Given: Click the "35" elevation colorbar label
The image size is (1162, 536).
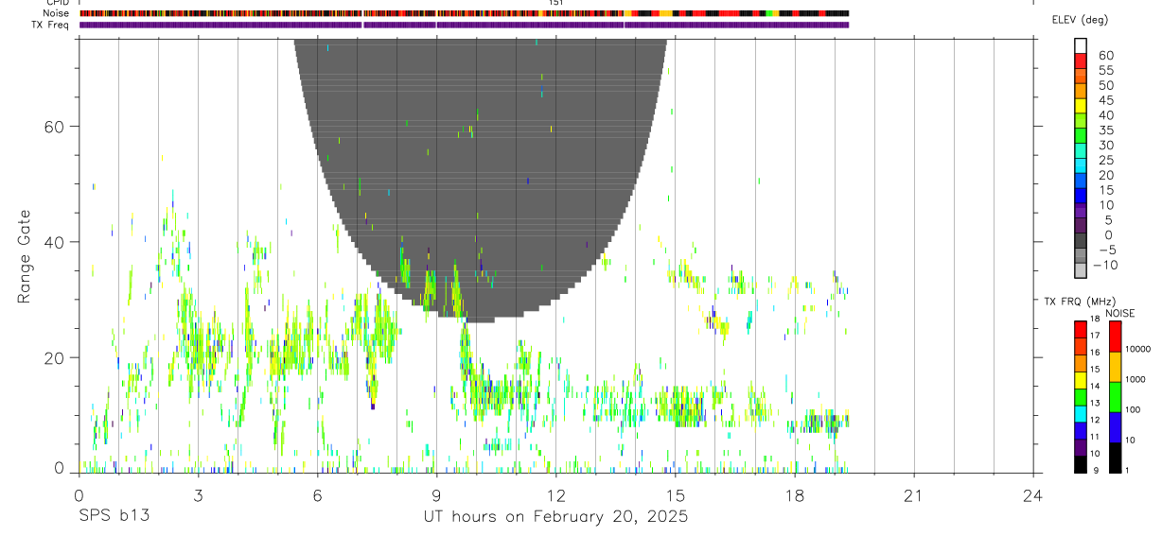Looking at the screenshot, I should click(1106, 130).
